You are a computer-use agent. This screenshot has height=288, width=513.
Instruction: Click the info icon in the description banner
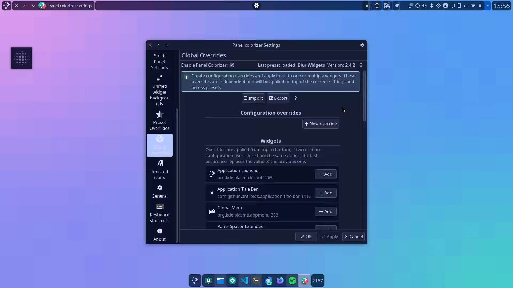tap(186, 77)
